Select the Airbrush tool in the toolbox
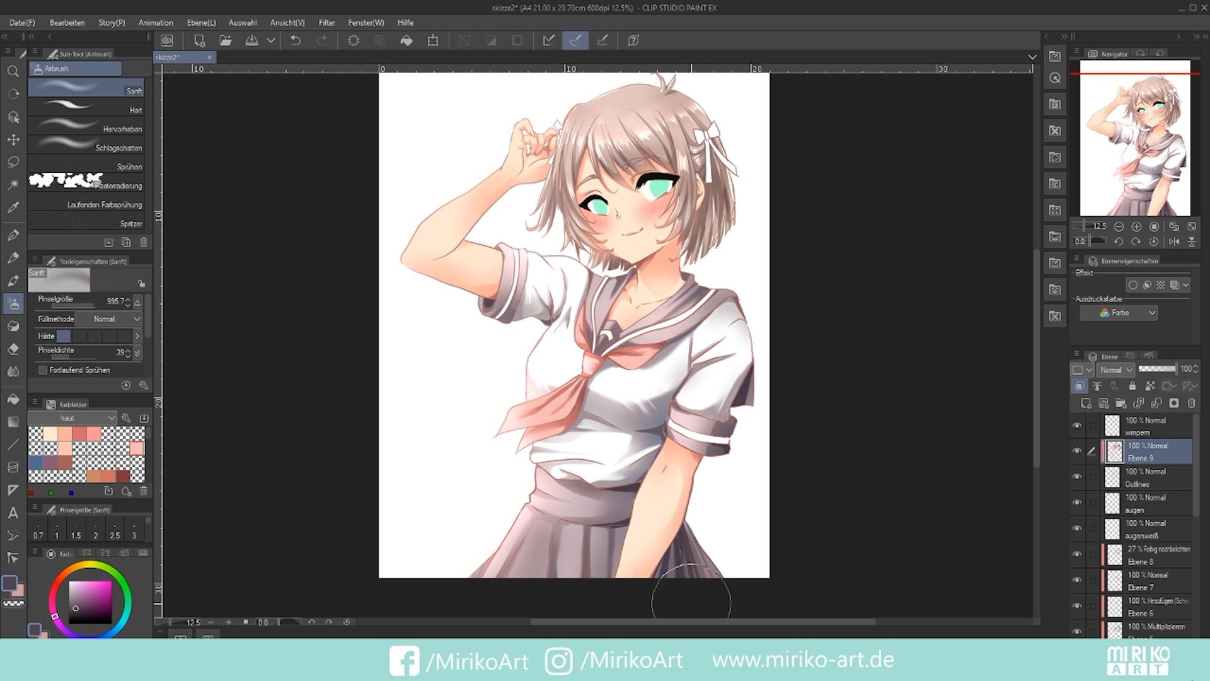1210x681 pixels. click(x=13, y=303)
